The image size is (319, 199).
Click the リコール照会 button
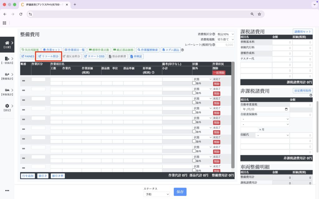tap(48, 56)
